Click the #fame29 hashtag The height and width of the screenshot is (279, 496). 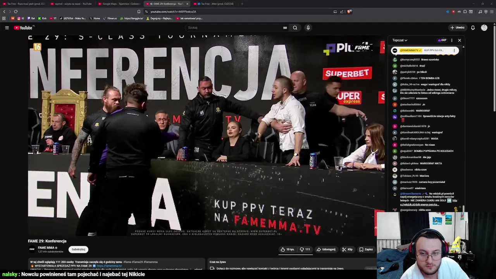pos(138,262)
